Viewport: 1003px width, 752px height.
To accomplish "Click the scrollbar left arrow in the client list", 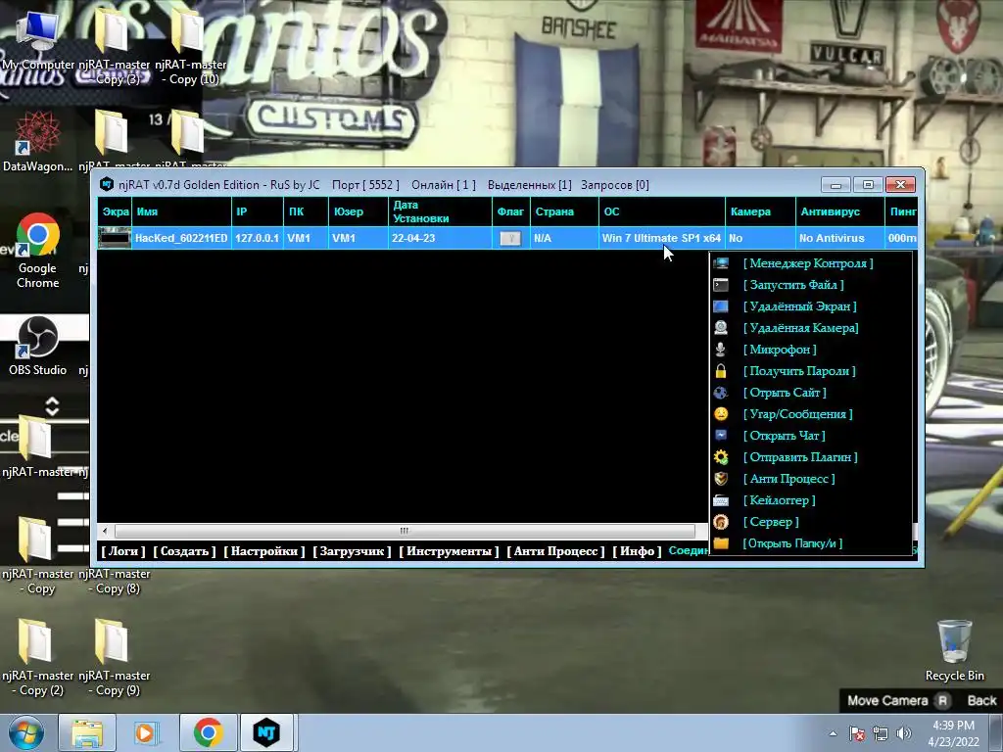I will coord(105,531).
